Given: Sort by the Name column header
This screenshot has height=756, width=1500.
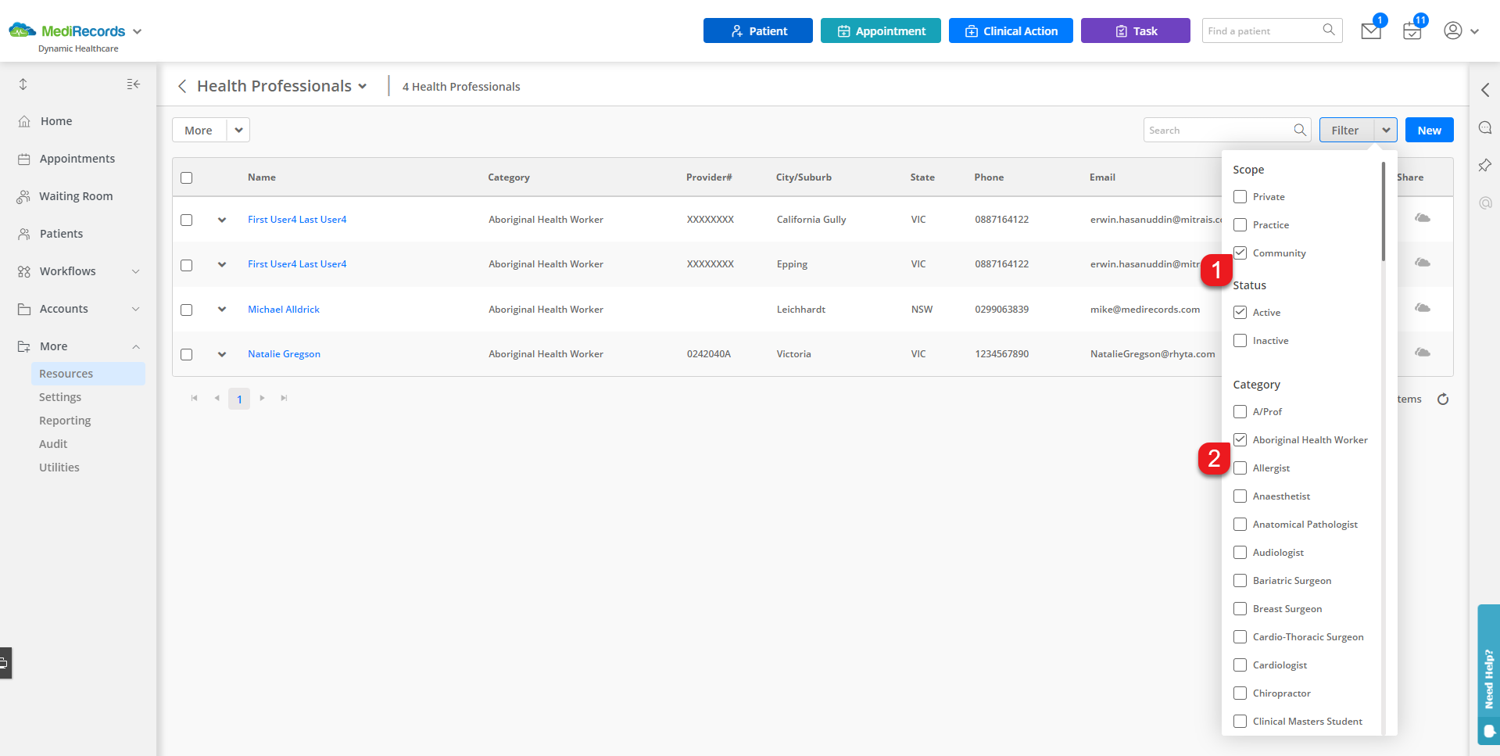Looking at the screenshot, I should pyautogui.click(x=262, y=177).
